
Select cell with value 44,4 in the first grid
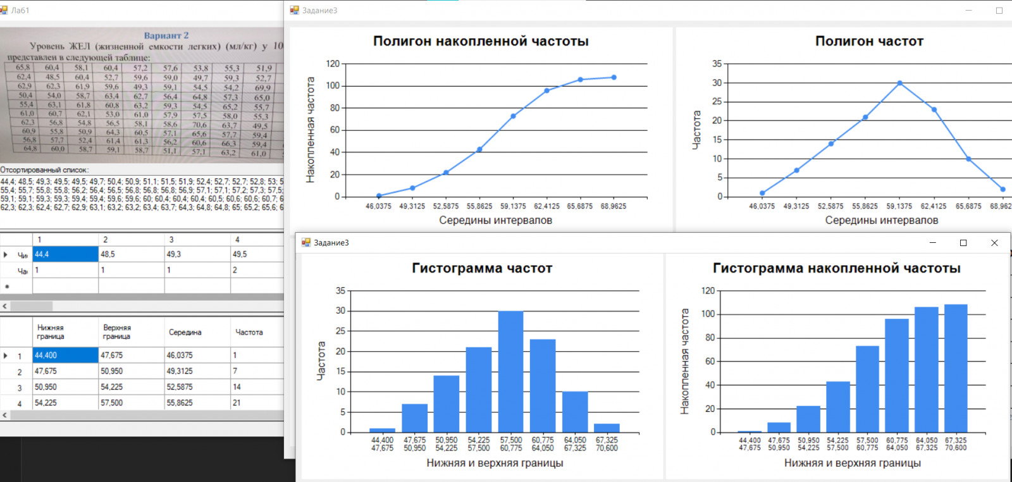click(66, 254)
